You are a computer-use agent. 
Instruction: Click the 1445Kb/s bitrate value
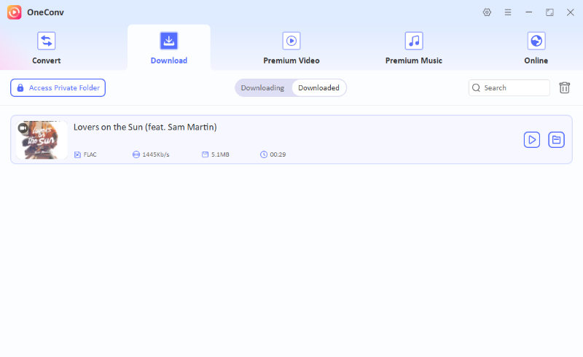tap(156, 154)
